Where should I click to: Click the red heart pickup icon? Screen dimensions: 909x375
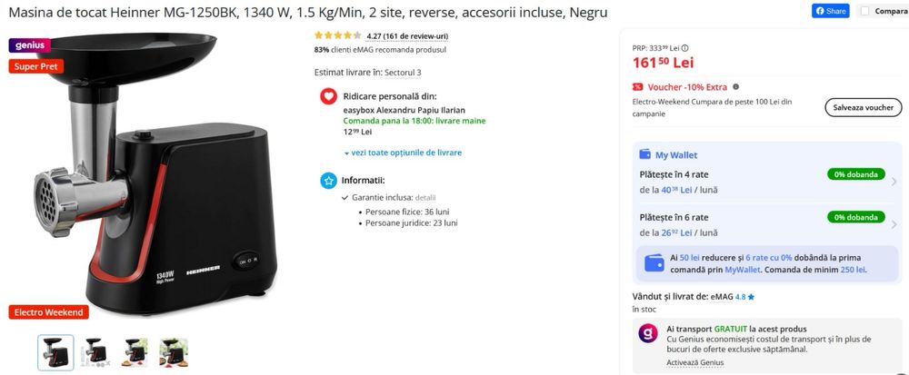pyautogui.click(x=329, y=96)
